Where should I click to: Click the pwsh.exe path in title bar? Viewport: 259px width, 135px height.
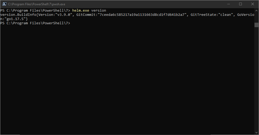[x=37, y=4]
